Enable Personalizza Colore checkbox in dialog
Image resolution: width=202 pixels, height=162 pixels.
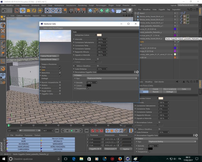(98, 59)
